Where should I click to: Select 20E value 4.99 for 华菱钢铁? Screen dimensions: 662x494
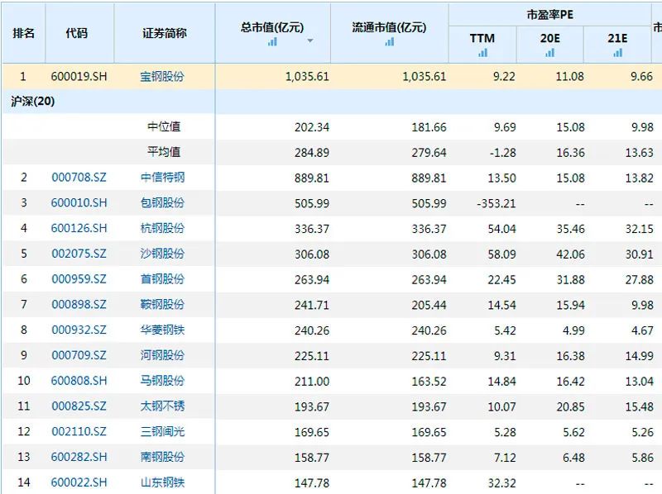573,330
